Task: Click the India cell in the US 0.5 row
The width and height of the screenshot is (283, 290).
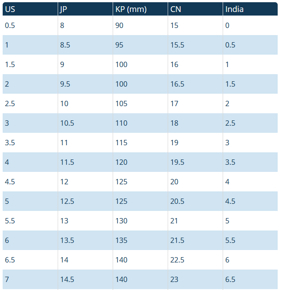Action: pos(227,25)
